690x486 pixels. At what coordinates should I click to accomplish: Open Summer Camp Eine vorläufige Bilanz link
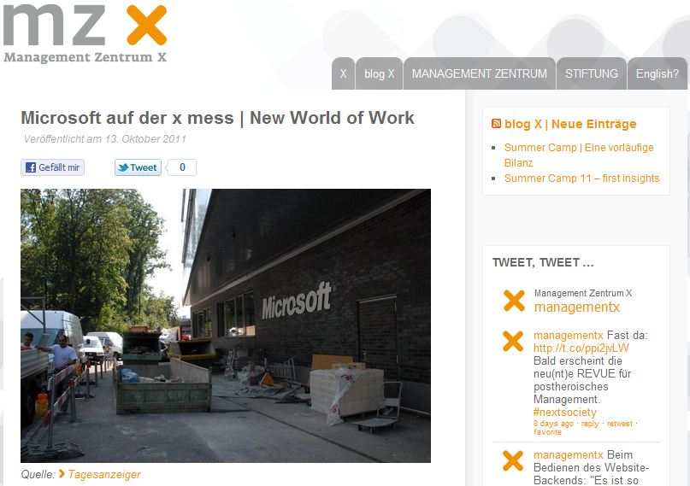579,155
